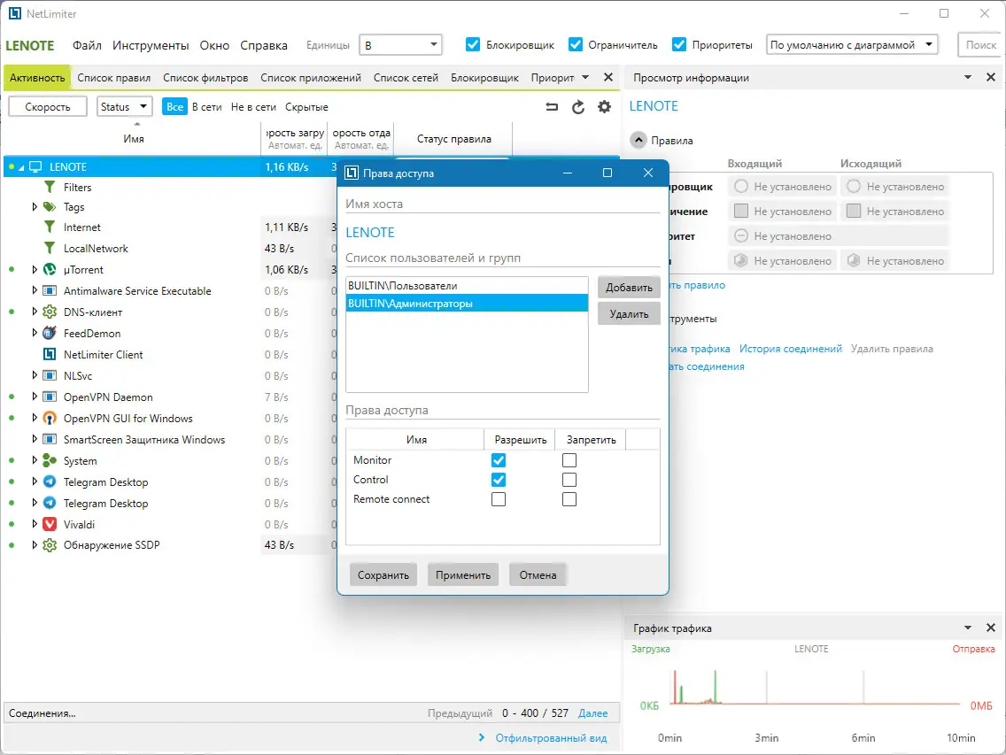Click the collapse-all arrow icon beside refresh

(x=552, y=107)
